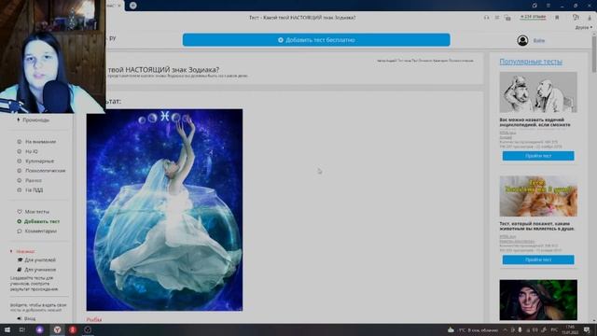Click the Yandex browser taskbar icon
This screenshot has width=597, height=336.
(57, 329)
